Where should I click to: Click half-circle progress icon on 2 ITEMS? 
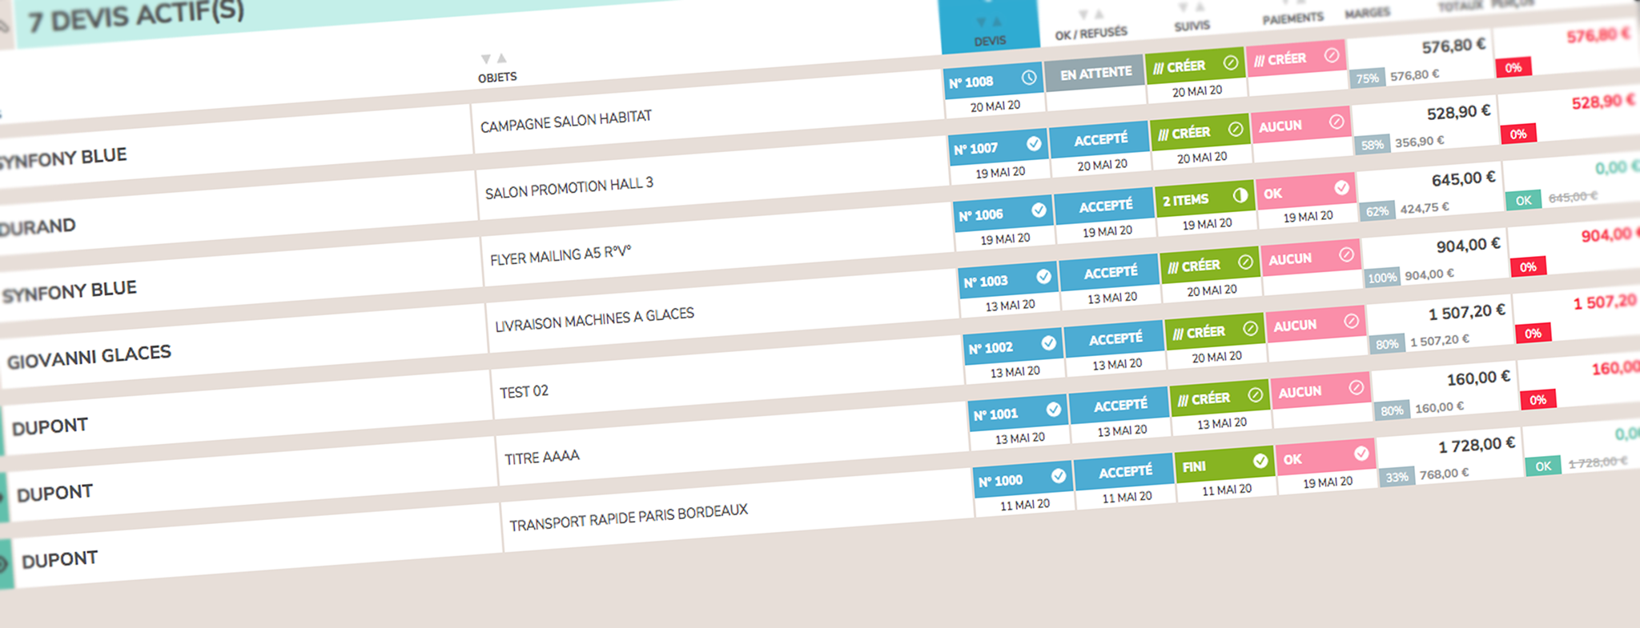pyautogui.click(x=1240, y=195)
